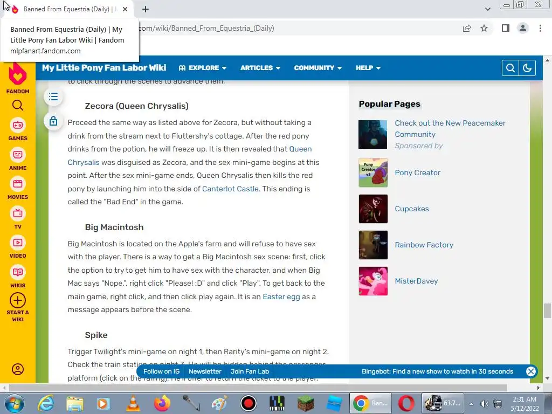Show hidden system tray icons
The image size is (552, 414).
click(x=471, y=403)
